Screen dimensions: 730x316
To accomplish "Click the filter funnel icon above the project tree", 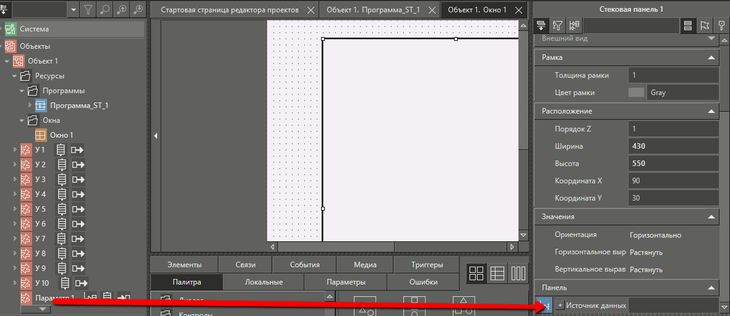I will coord(89,9).
